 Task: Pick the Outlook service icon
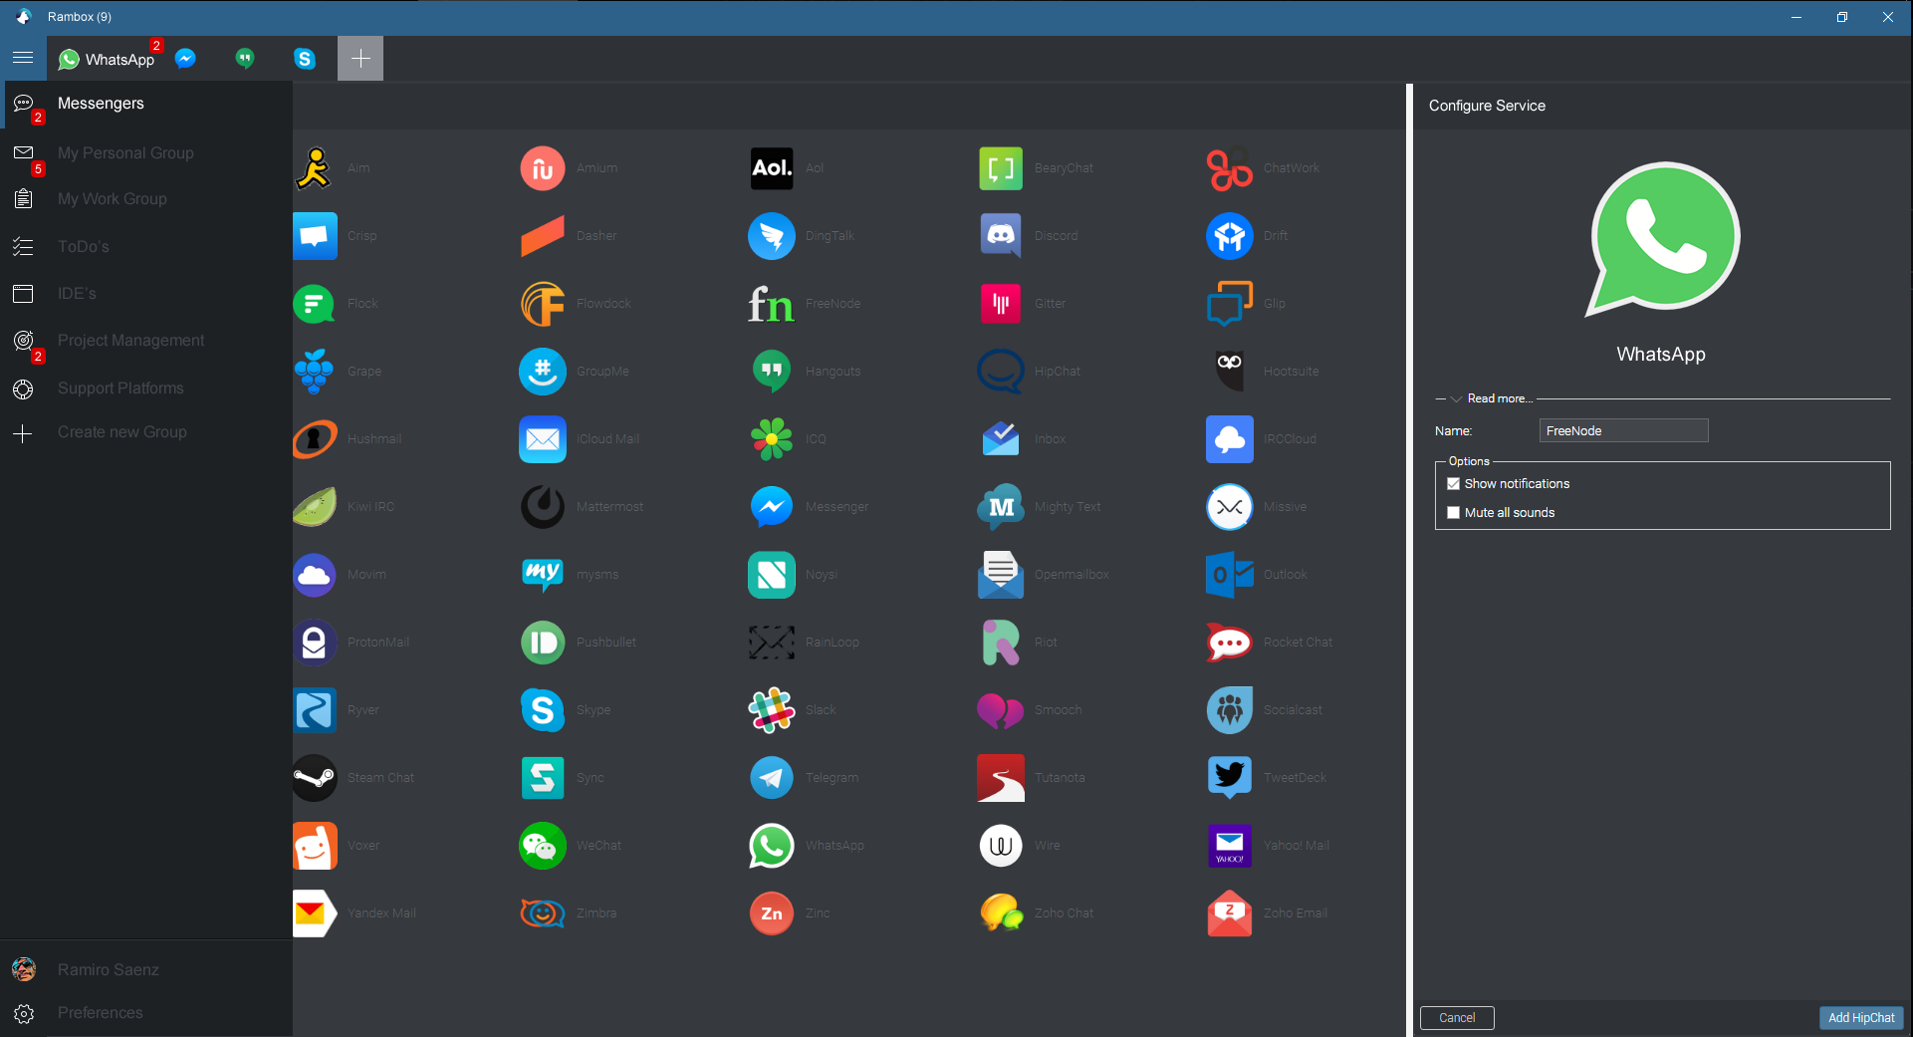click(x=1230, y=575)
